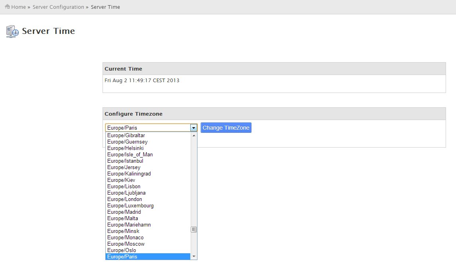Screen dimensions: 456x274
Task: Click the Server Time page heading
Action: click(x=48, y=31)
